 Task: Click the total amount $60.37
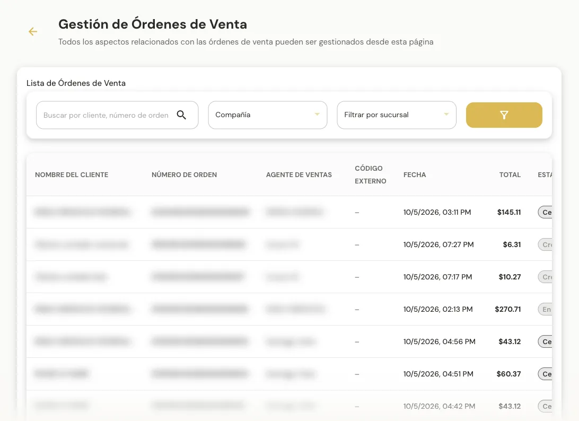[508, 374]
